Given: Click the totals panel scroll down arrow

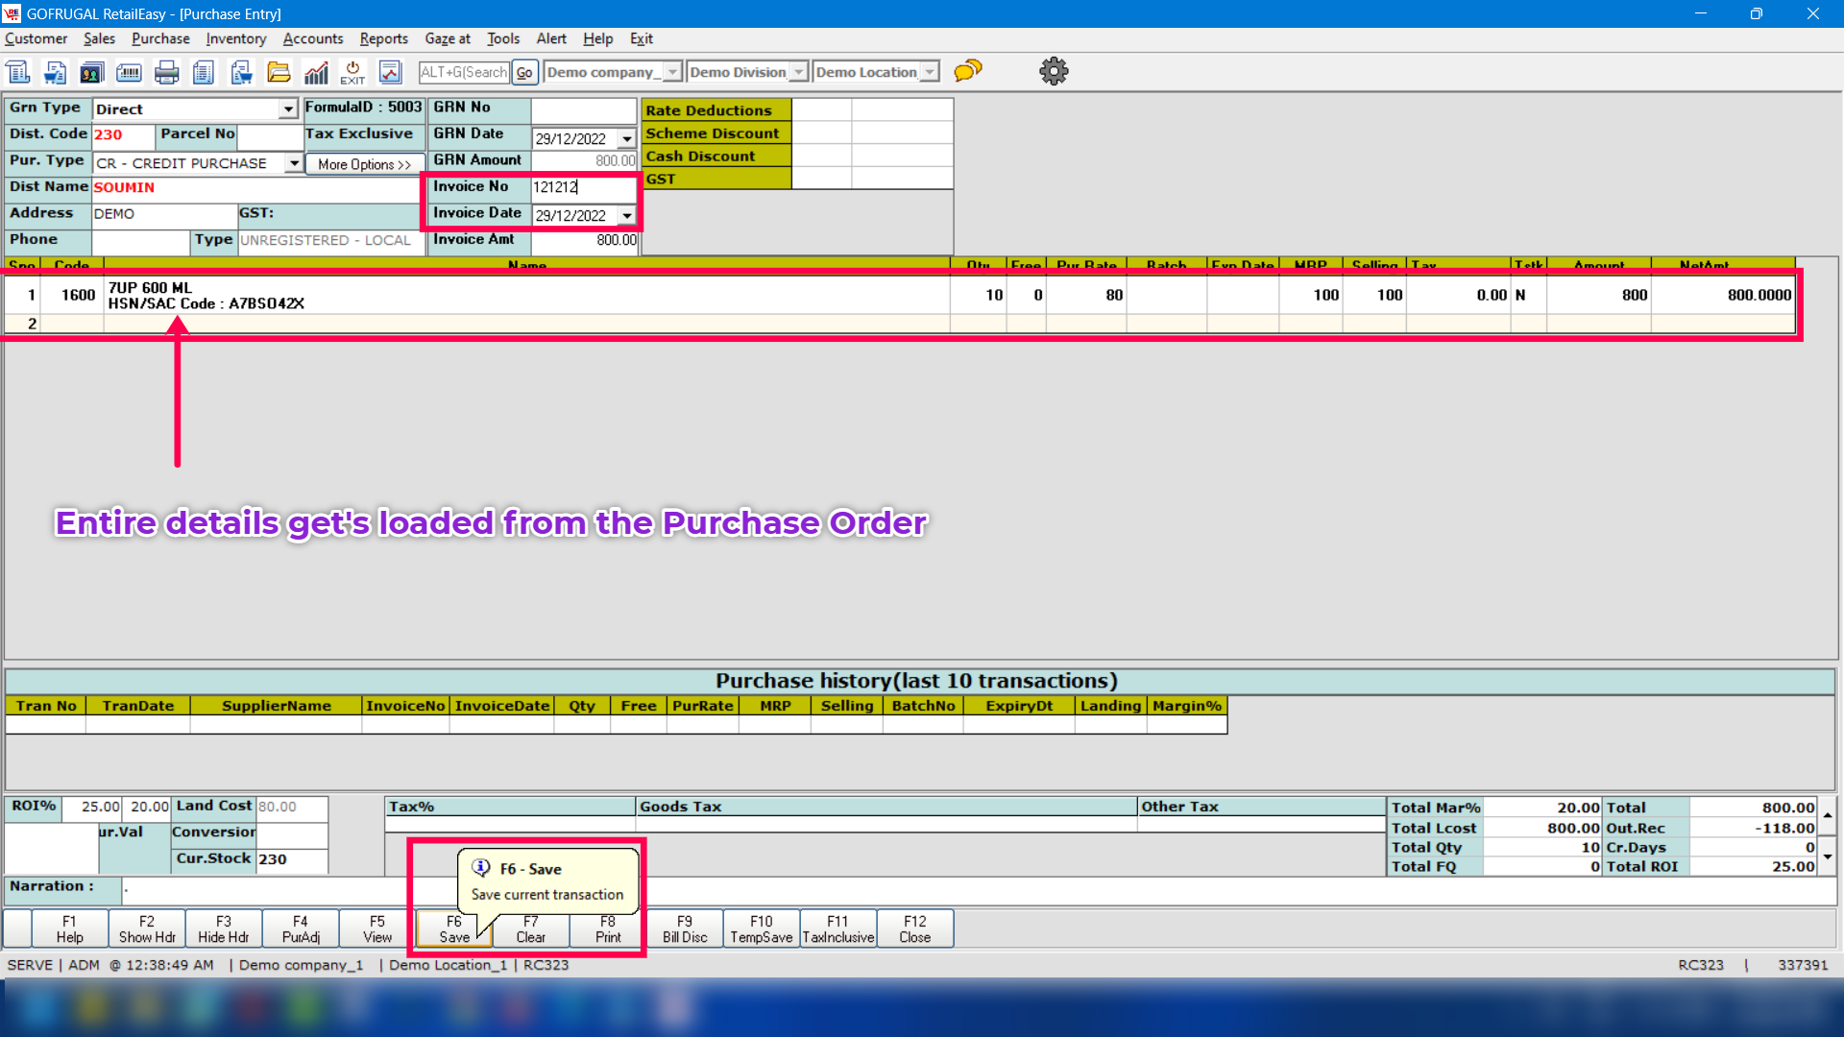Looking at the screenshot, I should pos(1827,856).
